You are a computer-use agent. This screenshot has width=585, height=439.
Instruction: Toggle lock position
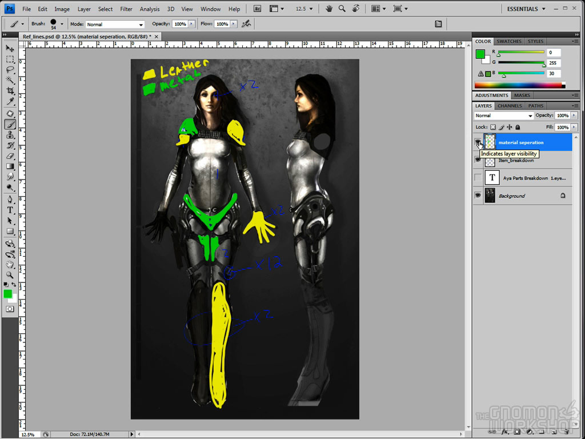click(x=510, y=127)
